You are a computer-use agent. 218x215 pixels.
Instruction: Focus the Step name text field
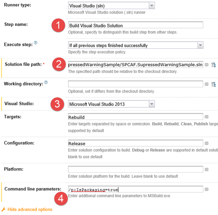click(x=135, y=26)
